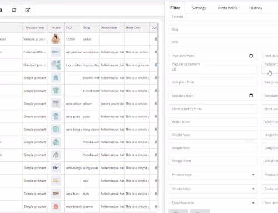Open gallery icon in the logo-collection row
278x213 pixels.
(156, 65)
